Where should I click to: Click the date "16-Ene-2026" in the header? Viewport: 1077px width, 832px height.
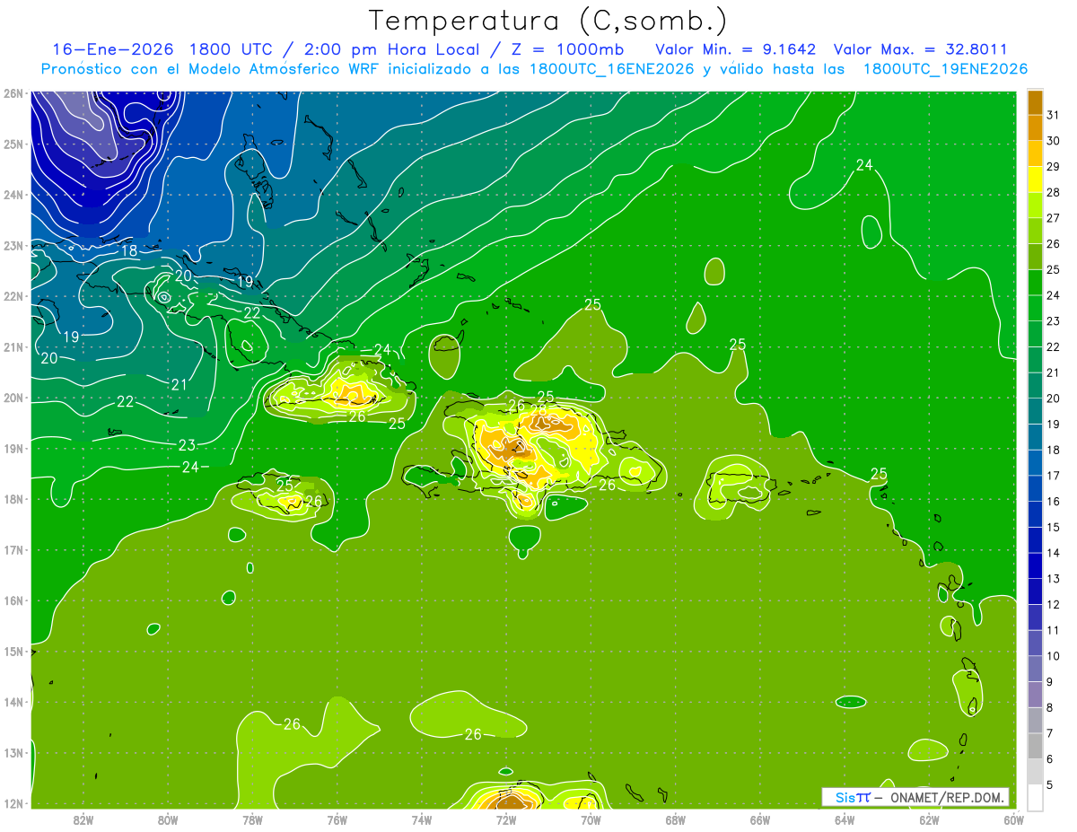(112, 48)
